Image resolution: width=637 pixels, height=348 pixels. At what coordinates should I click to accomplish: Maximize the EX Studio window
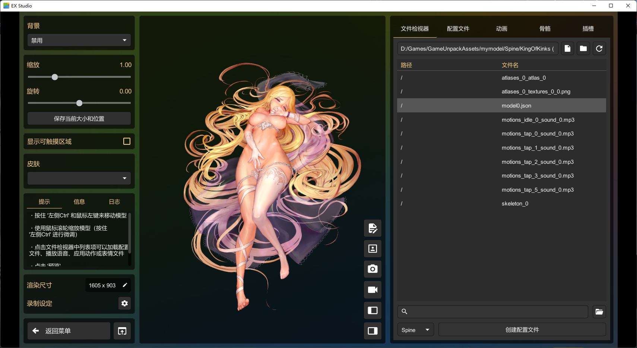point(611,6)
